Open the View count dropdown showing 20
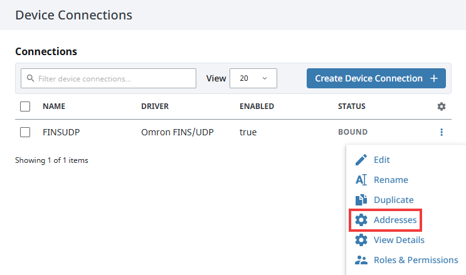466x275 pixels. pos(253,78)
